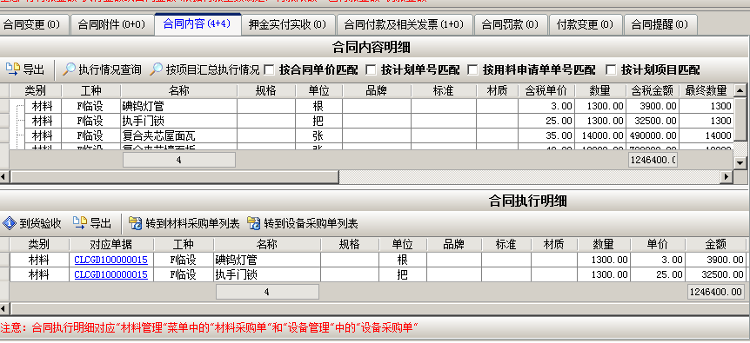This screenshot has width=750, height=343.
Task: Tick the 按计划单号匹配 checkbox
Action: 371,70
